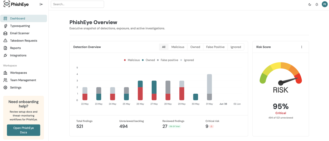Open notifications bell icon
This screenshot has height=141, width=329.
pos(317,4)
